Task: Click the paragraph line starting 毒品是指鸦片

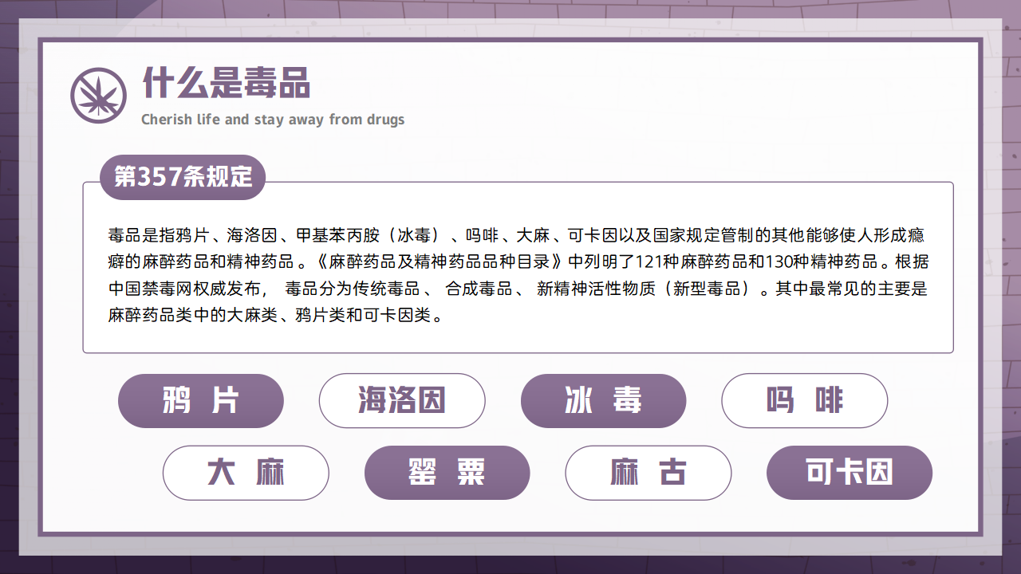Action: coord(517,235)
